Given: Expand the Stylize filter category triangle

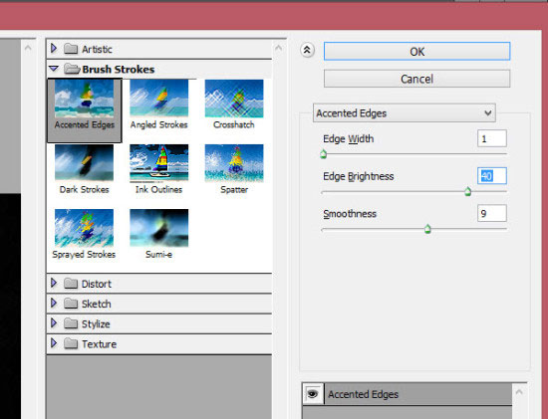Looking at the screenshot, I should [54, 323].
